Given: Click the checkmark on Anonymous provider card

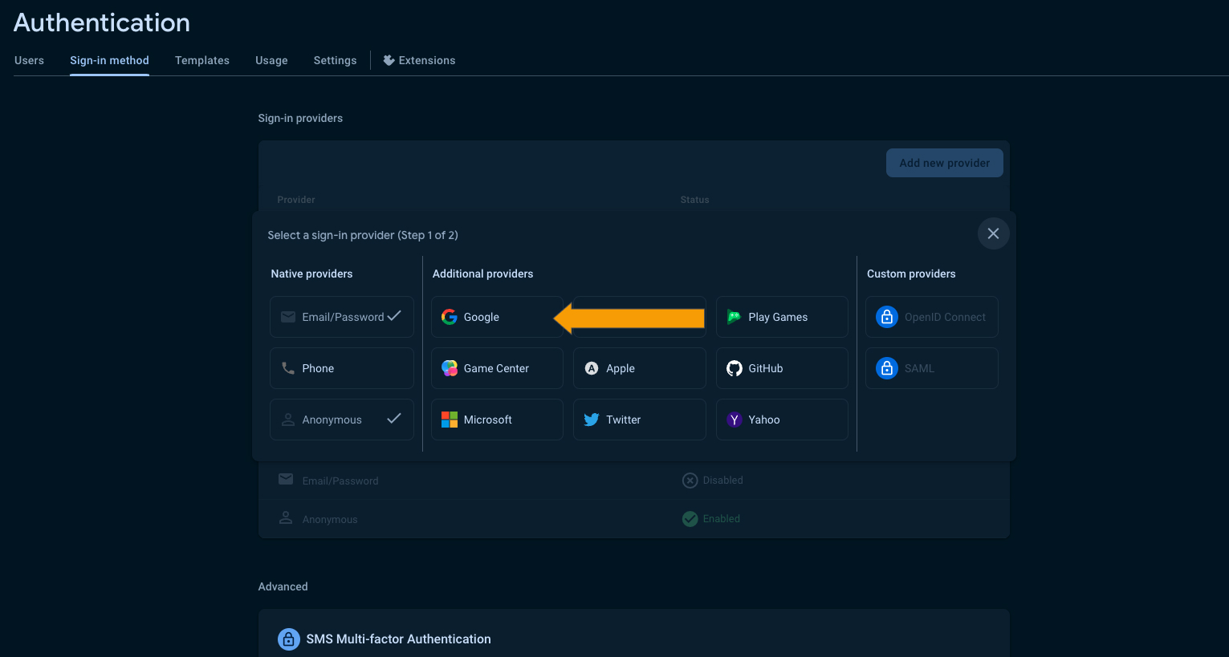Looking at the screenshot, I should coord(394,419).
